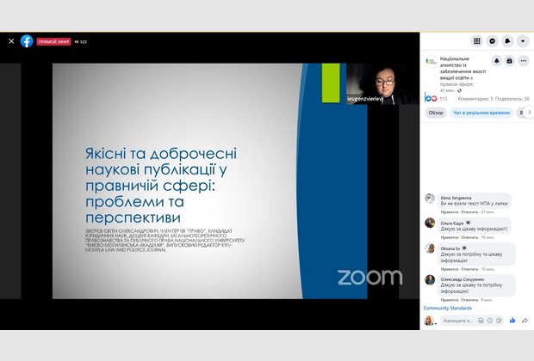Open the notifications bell in top bar
Image resolution: width=534 pixels, height=361 pixels.
(x=507, y=40)
